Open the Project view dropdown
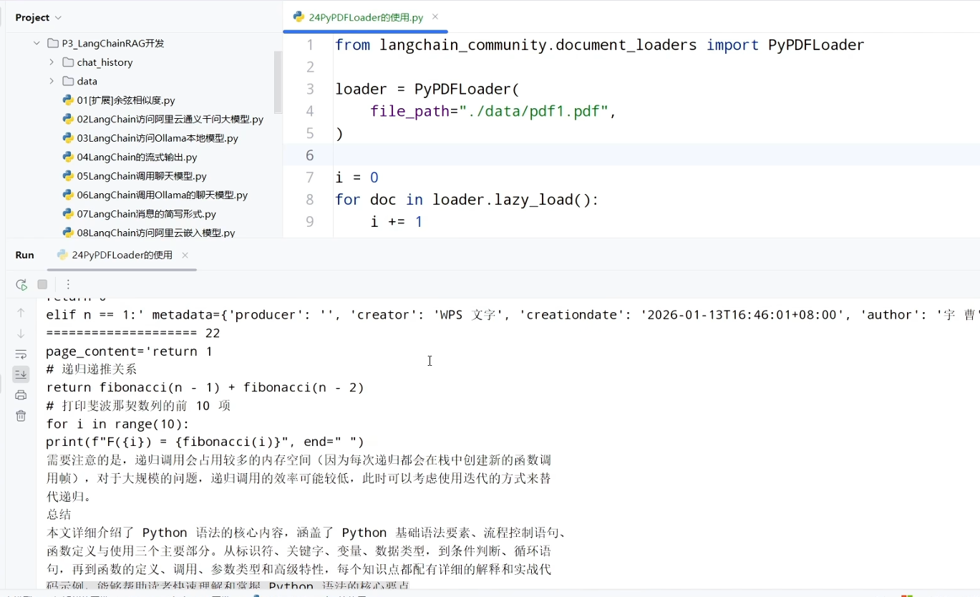The image size is (980, 597). pyautogui.click(x=38, y=17)
